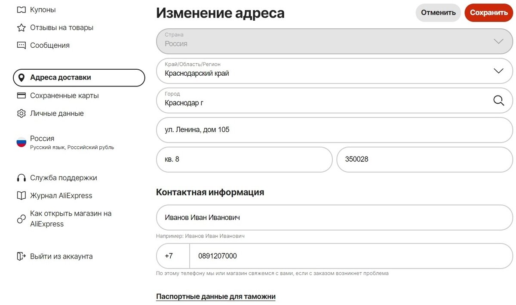Open messages via the speech bubble icon

pos(21,45)
